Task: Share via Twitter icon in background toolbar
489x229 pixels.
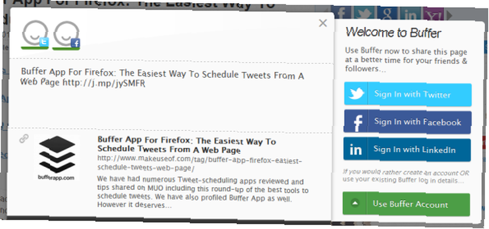Action: (364, 13)
